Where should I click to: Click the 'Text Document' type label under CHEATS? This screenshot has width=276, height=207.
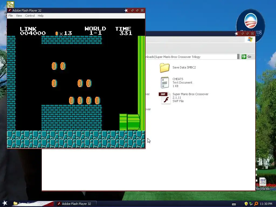[x=182, y=82]
